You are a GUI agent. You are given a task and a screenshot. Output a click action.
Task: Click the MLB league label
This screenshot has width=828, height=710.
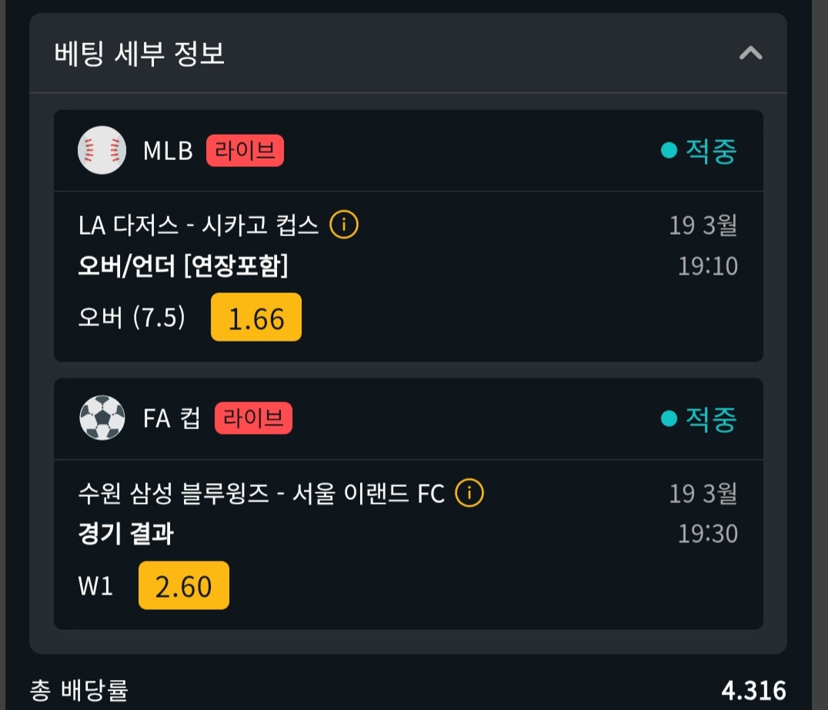point(168,151)
